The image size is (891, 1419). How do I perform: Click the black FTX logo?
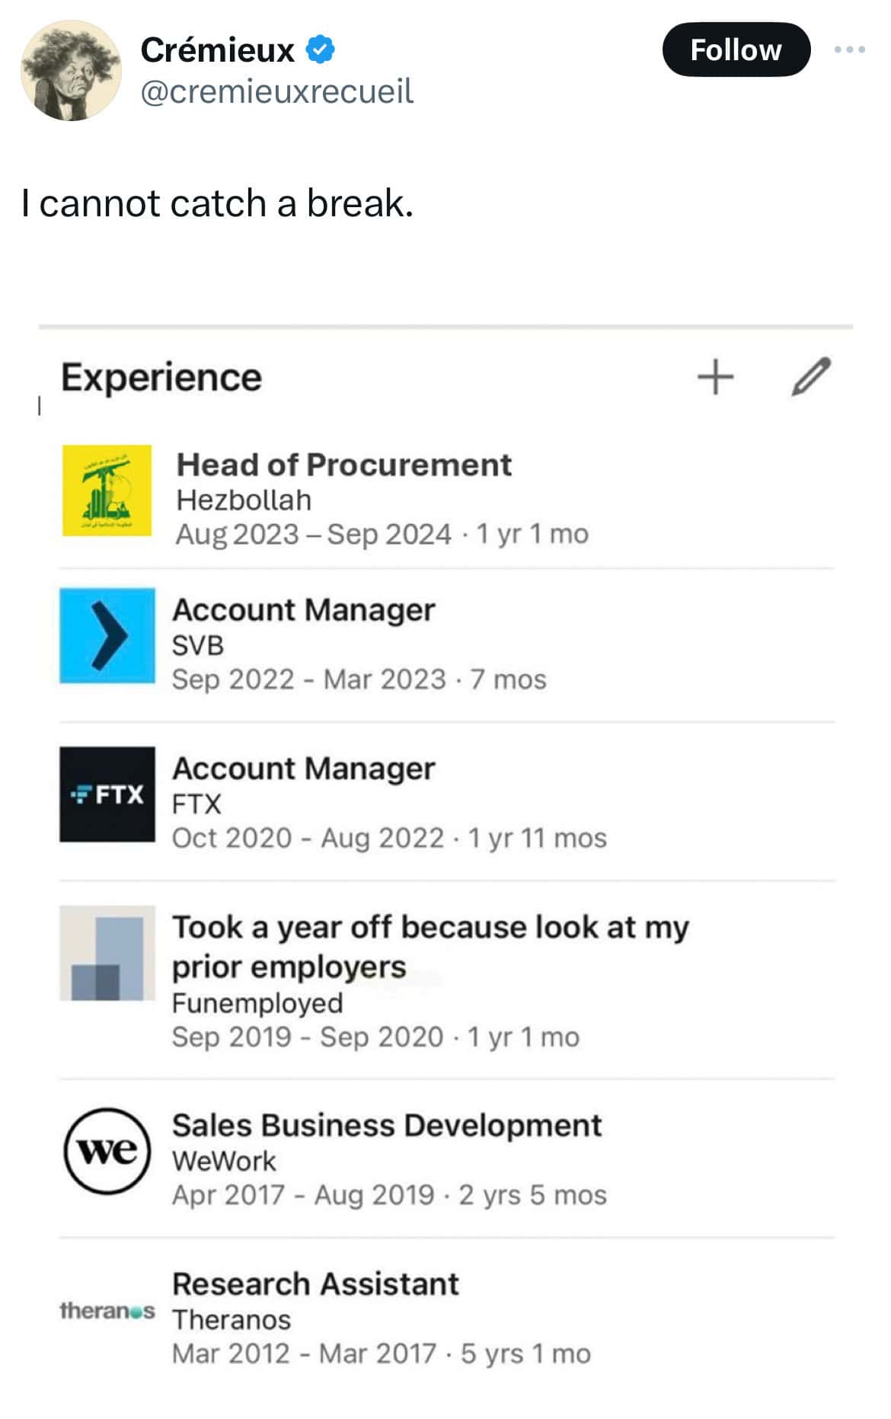coord(107,794)
